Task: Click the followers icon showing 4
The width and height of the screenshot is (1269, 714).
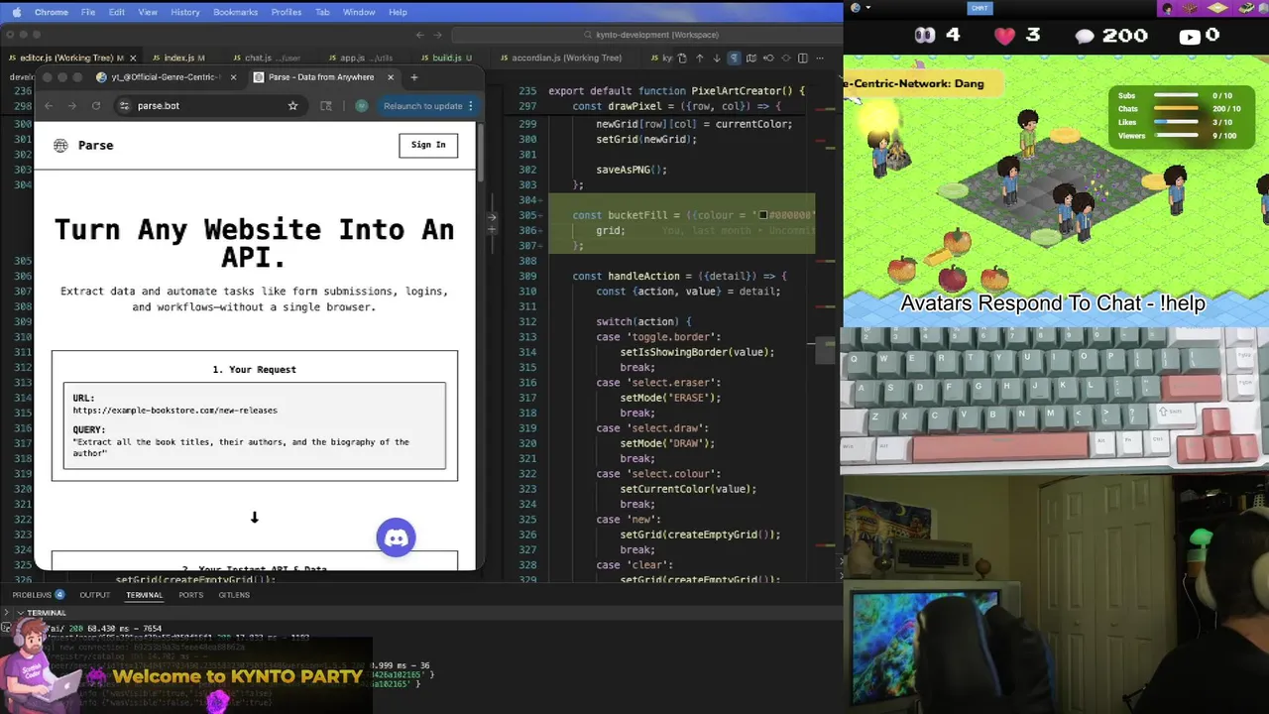Action: pos(924,36)
